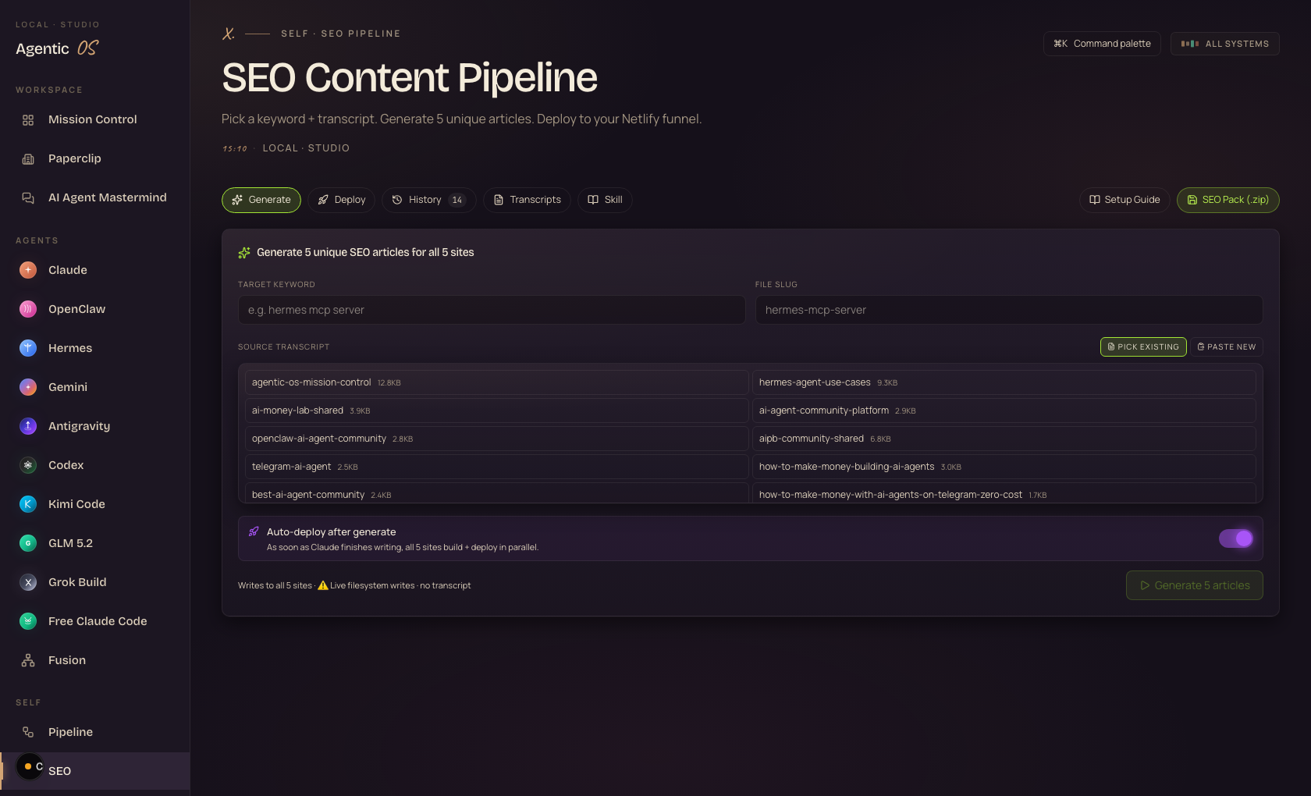This screenshot has width=1311, height=796.
Task: Select the Free Claude Code icon
Action: point(28,621)
